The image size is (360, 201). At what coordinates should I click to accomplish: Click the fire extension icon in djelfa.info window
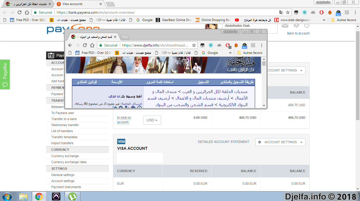pyautogui.click(x=236, y=45)
